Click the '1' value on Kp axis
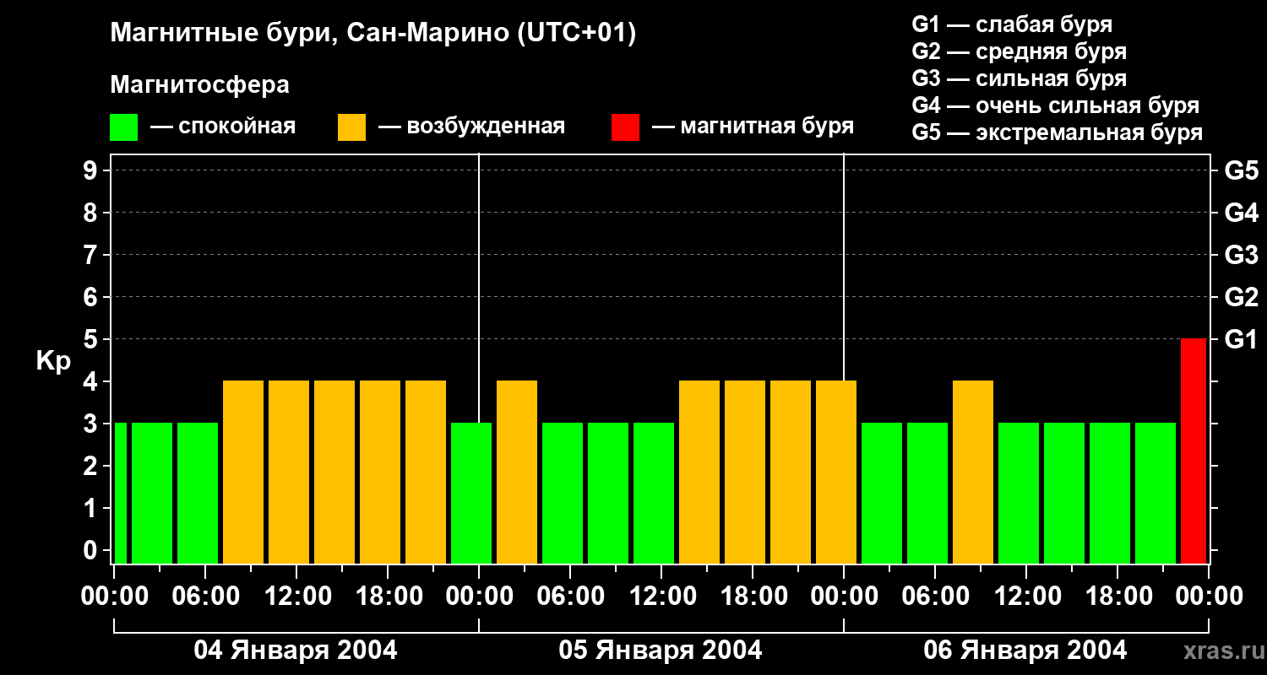Screen dimensions: 1267x675 pos(92,508)
